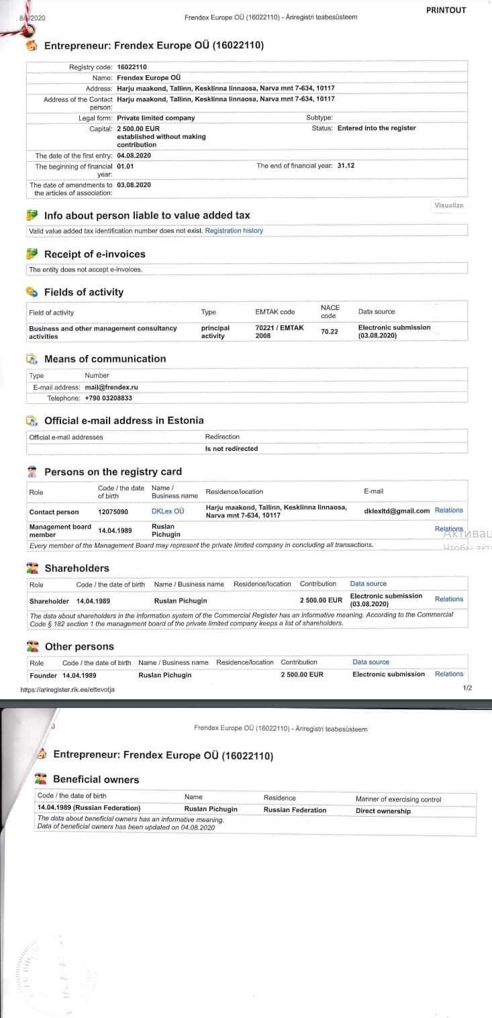Image resolution: width=492 pixels, height=1018 pixels.
Task: Open Relations link for contact person row
Action: pos(448,511)
